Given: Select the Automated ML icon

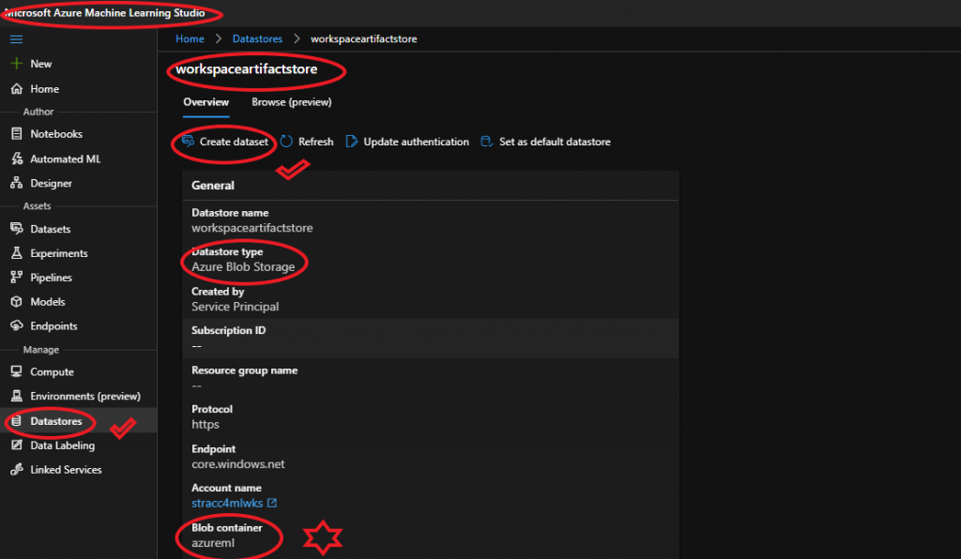Looking at the screenshot, I should tap(17, 159).
